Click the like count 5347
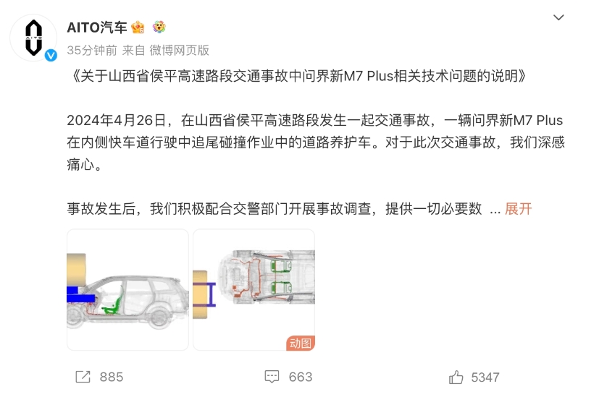599x410 pixels. [x=485, y=377]
